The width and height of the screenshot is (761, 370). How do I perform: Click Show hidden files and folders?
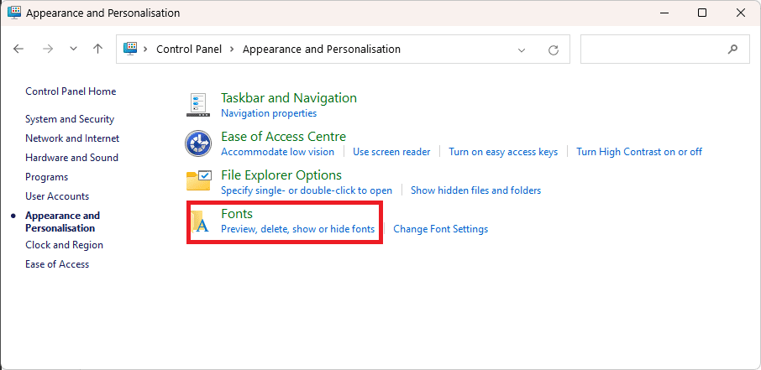475,190
